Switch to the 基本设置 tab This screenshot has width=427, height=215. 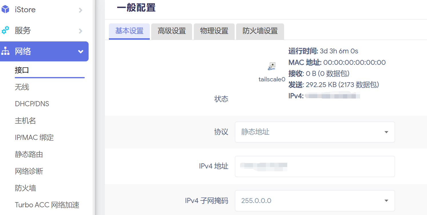click(x=129, y=31)
